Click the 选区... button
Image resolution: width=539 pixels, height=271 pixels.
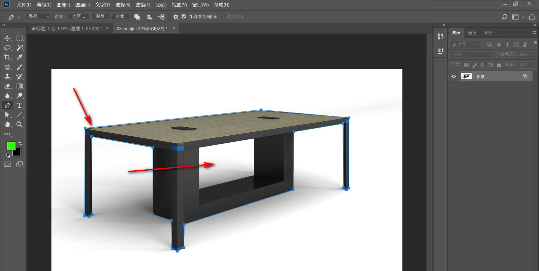point(78,16)
